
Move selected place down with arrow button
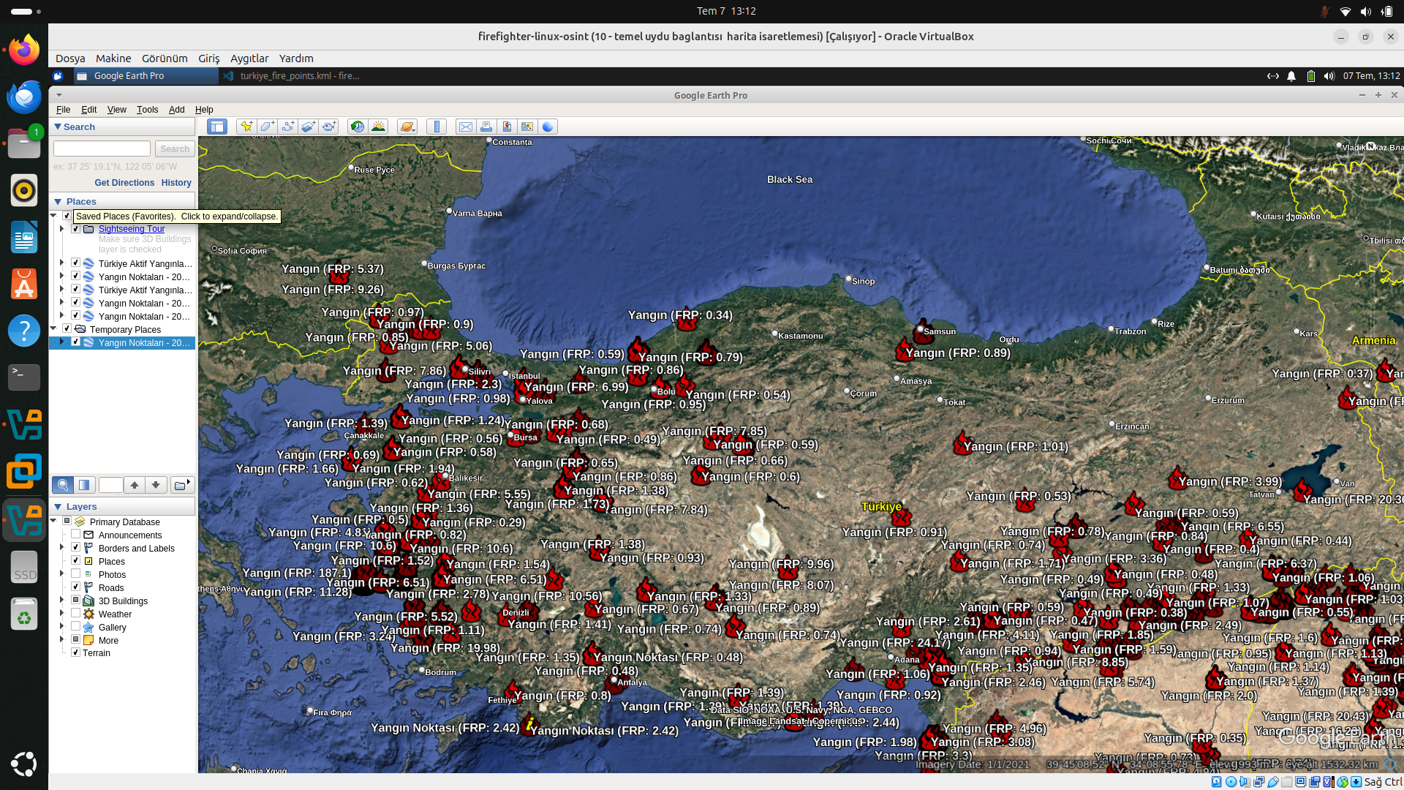coord(156,484)
